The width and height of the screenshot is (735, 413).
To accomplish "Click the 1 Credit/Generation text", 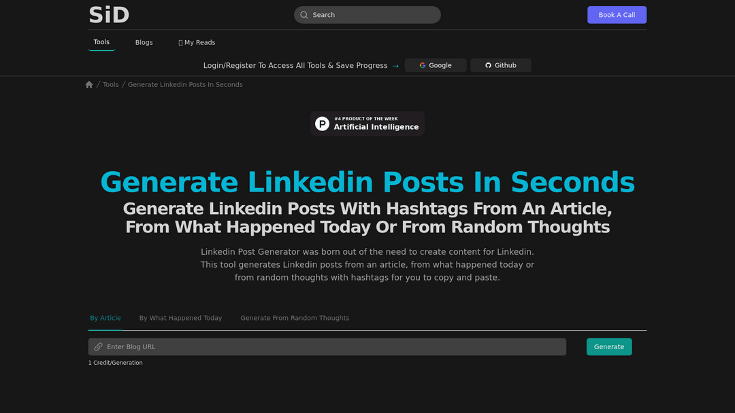I will click(x=115, y=363).
